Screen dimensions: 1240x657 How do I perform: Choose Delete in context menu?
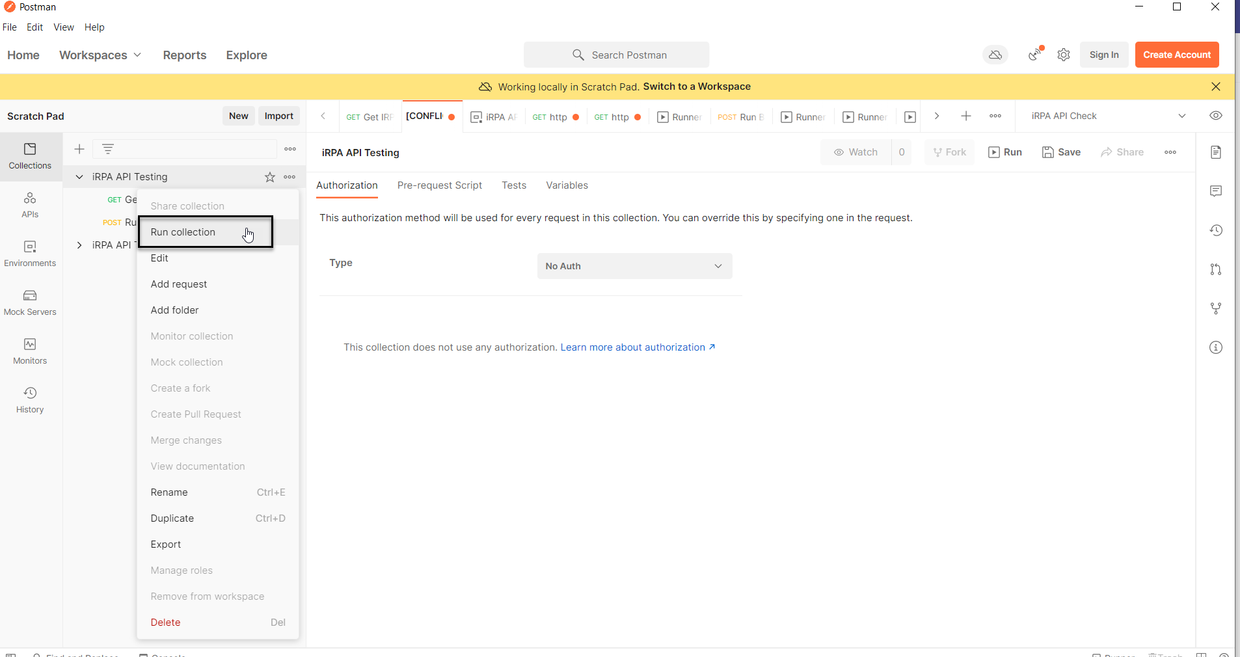tap(218, 623)
